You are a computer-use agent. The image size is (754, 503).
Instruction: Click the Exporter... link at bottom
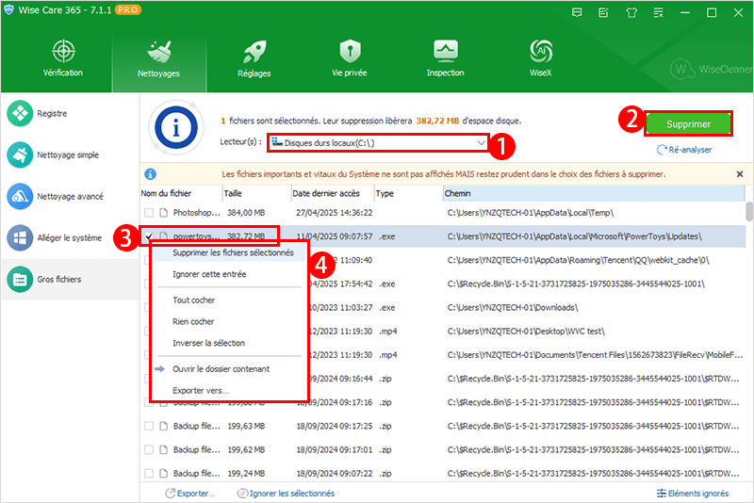coord(196,494)
